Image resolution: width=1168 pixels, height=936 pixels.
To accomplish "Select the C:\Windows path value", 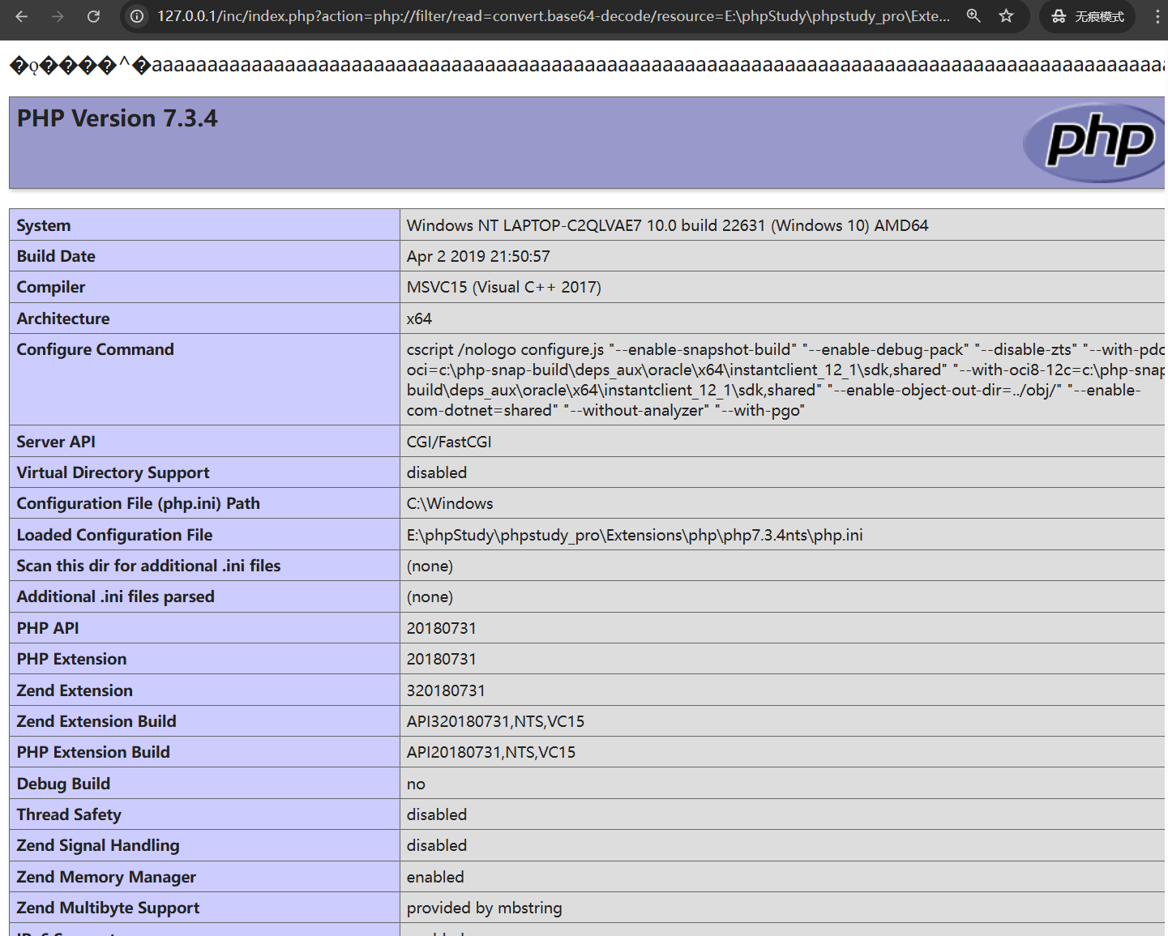I will (x=450, y=503).
